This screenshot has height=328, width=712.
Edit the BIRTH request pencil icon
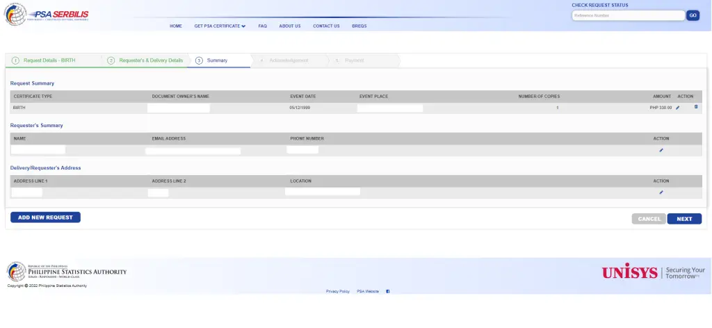coord(678,108)
